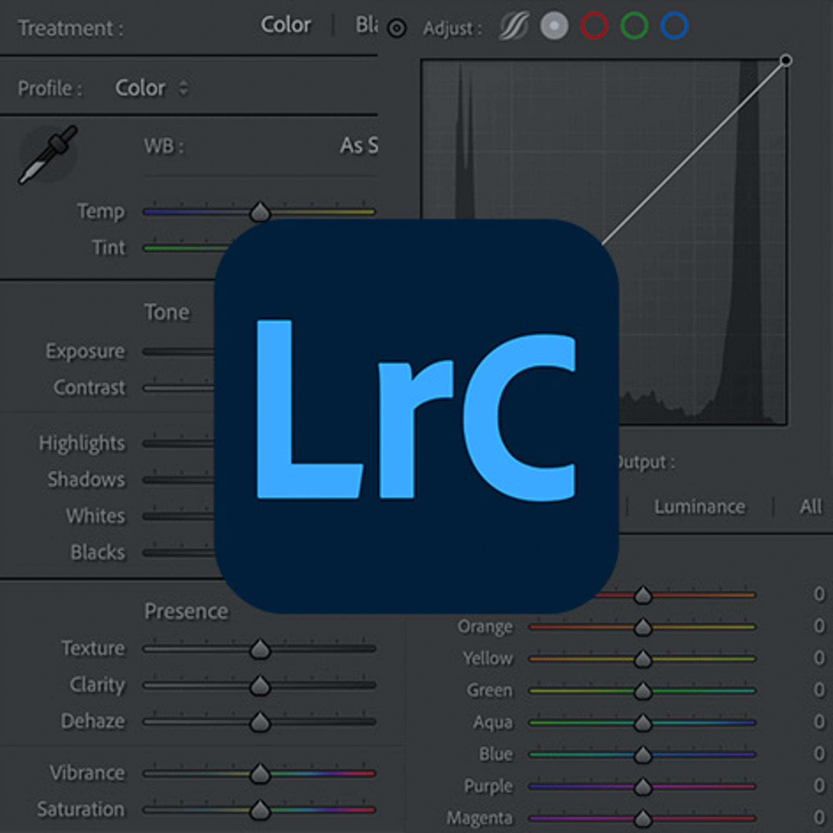The width and height of the screenshot is (833, 833).
Task: Click the Orange hue slider handle
Action: [x=643, y=627]
